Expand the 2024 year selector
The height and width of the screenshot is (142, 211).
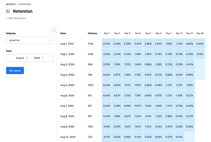39,58
